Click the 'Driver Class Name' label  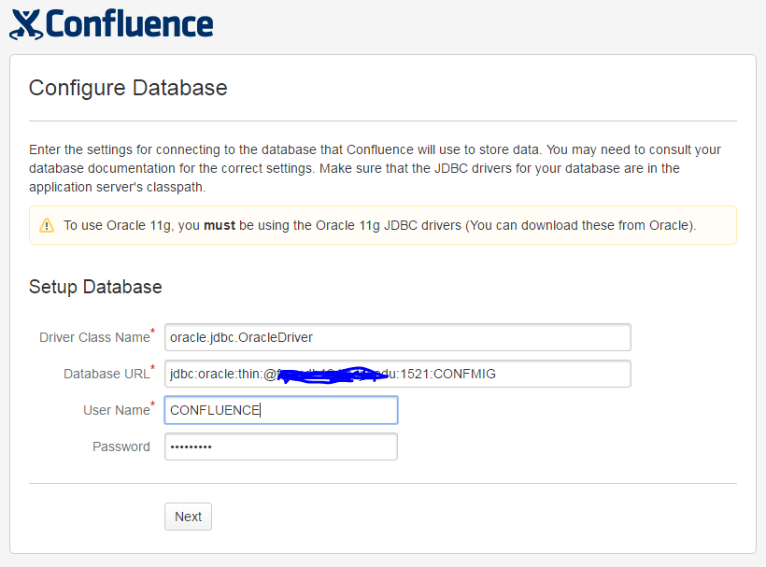(x=93, y=337)
